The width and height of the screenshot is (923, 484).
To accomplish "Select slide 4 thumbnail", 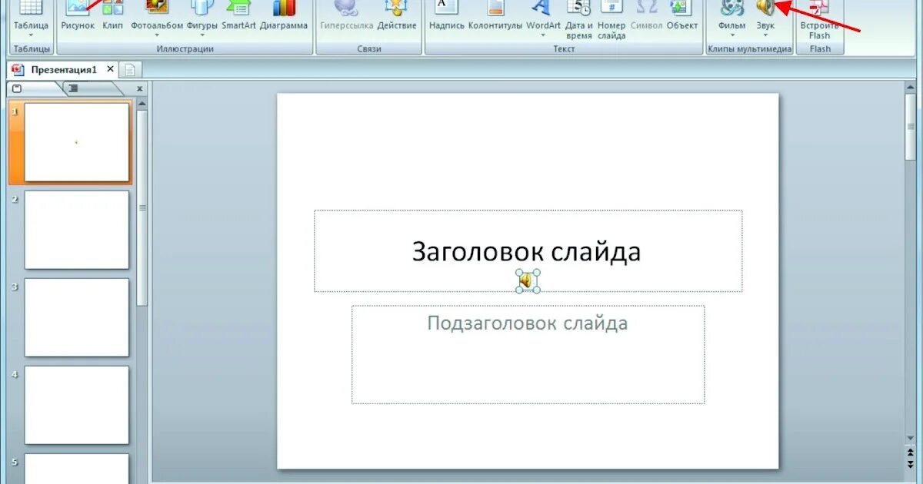I will coord(77,405).
